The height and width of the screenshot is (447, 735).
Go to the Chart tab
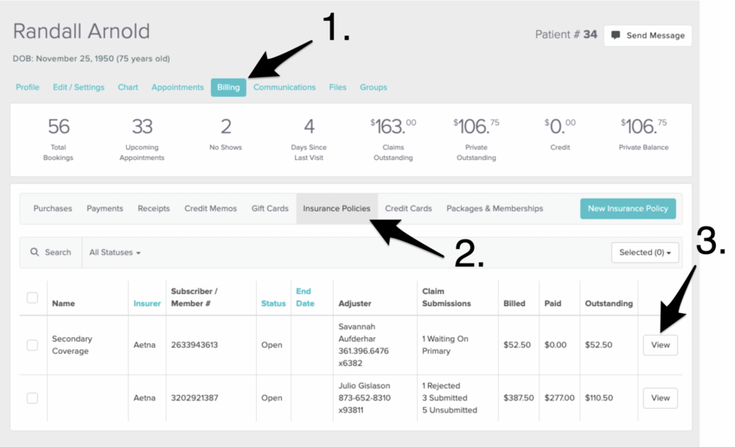128,87
